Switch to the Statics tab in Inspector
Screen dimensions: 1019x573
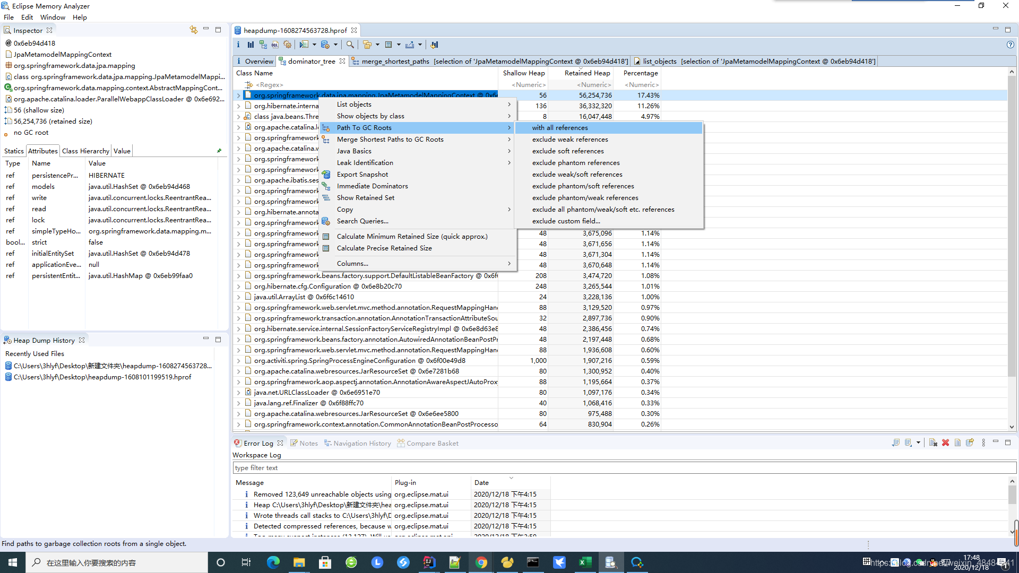click(14, 151)
